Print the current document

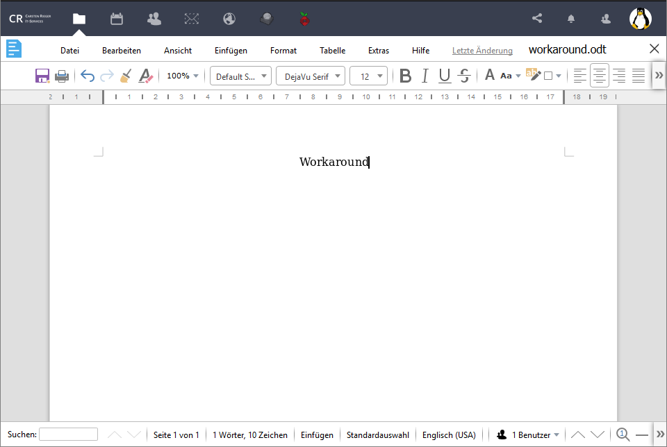click(x=62, y=75)
